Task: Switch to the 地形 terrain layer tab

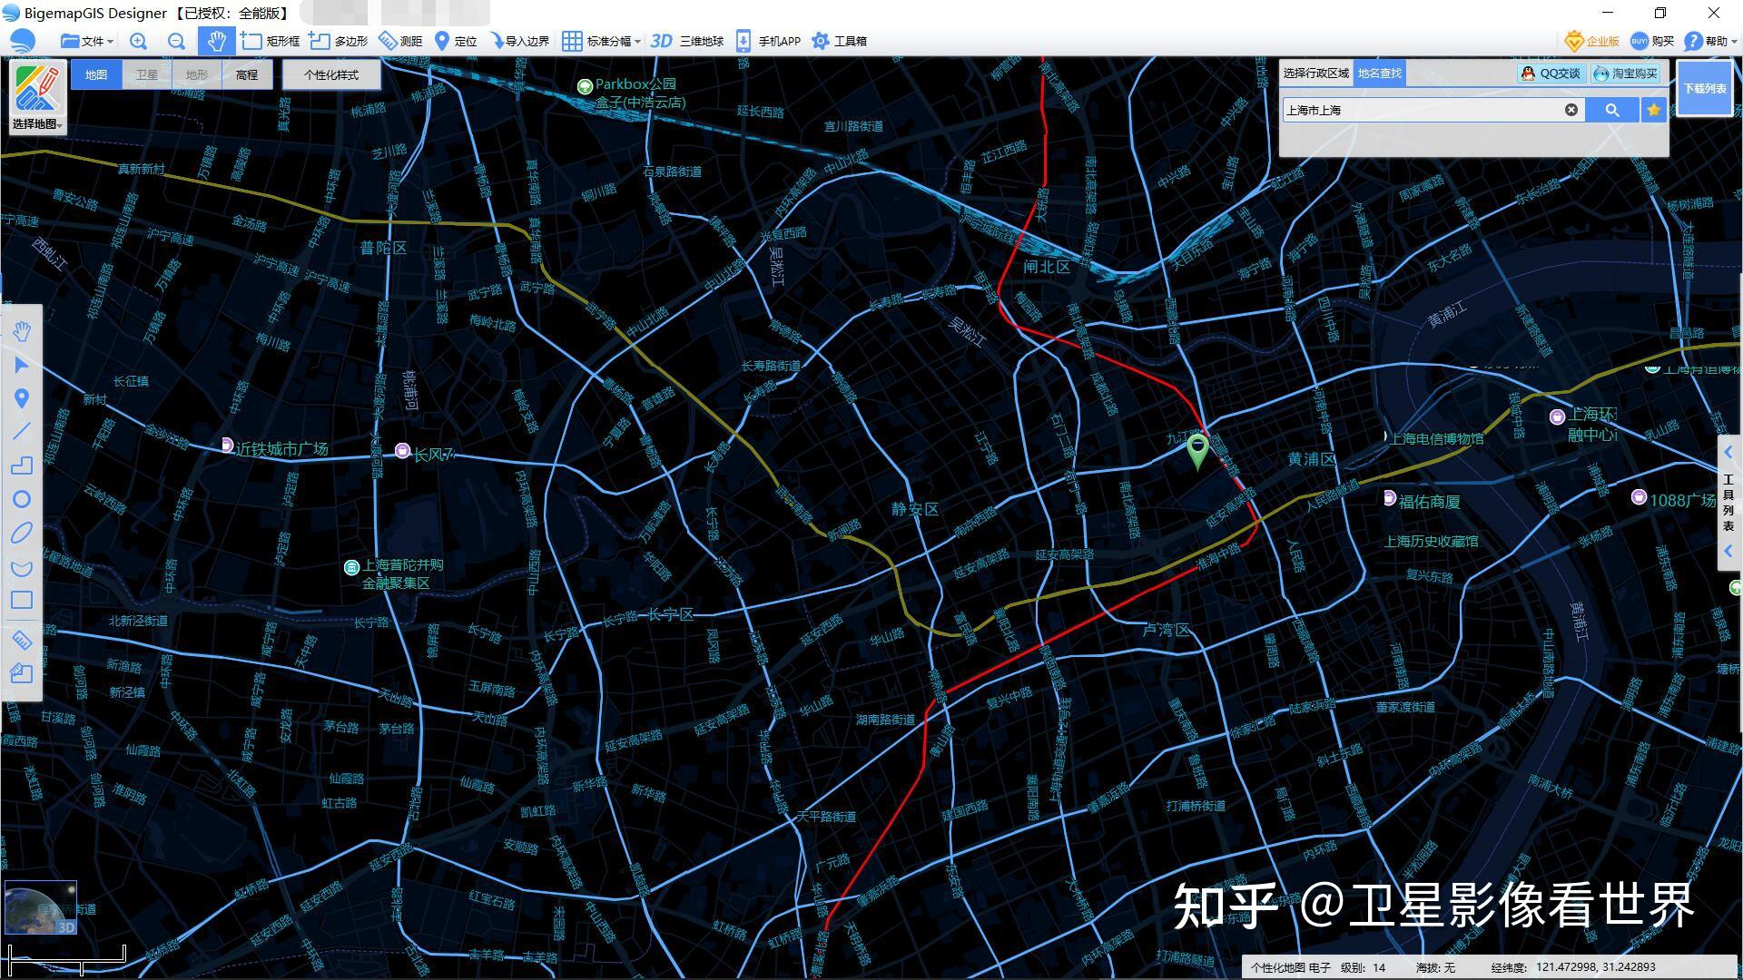Action: tap(197, 74)
